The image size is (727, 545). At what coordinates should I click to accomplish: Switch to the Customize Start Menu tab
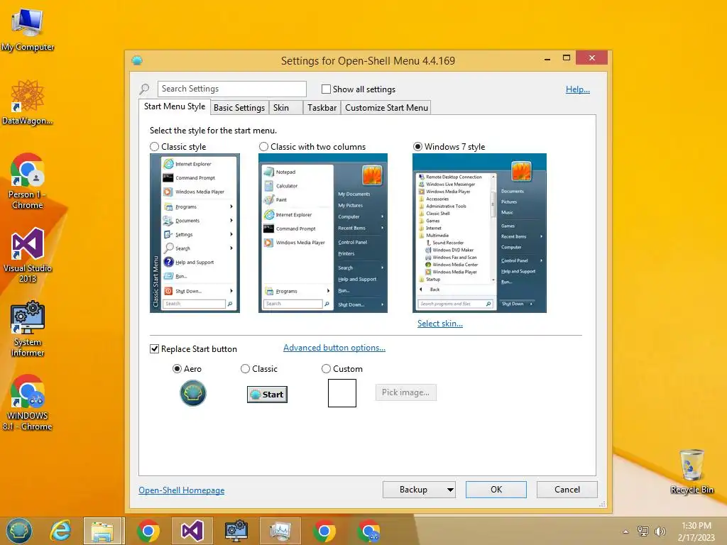[386, 108]
